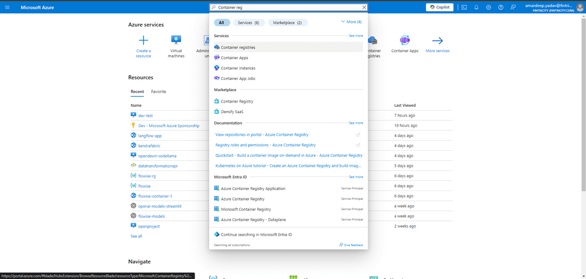Click Create a resource plus icon
Screen dimensions: 586x279
coord(144,41)
